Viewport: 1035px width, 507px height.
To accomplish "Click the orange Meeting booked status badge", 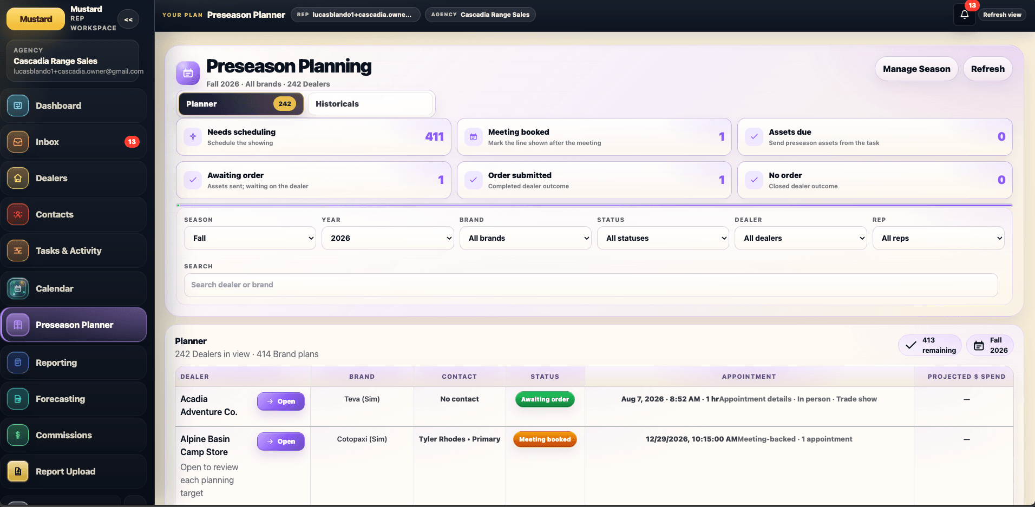I will point(545,439).
